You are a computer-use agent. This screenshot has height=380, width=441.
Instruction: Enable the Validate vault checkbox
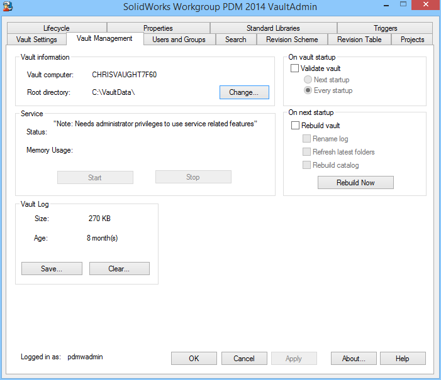(294, 68)
